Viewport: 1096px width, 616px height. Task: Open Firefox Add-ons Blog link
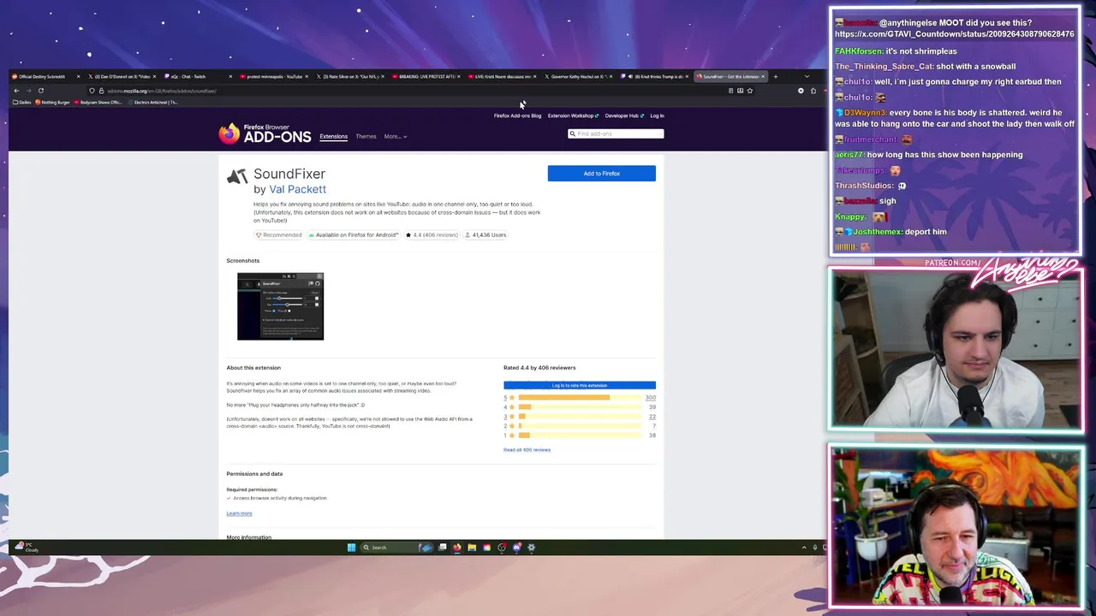click(517, 115)
